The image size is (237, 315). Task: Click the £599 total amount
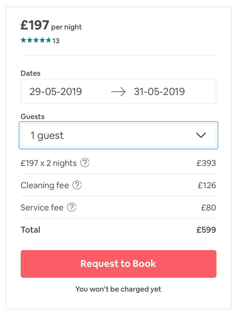coord(206,230)
